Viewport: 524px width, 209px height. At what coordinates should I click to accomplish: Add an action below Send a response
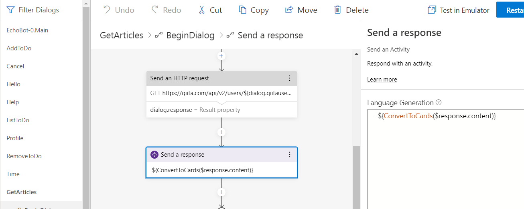click(221, 192)
